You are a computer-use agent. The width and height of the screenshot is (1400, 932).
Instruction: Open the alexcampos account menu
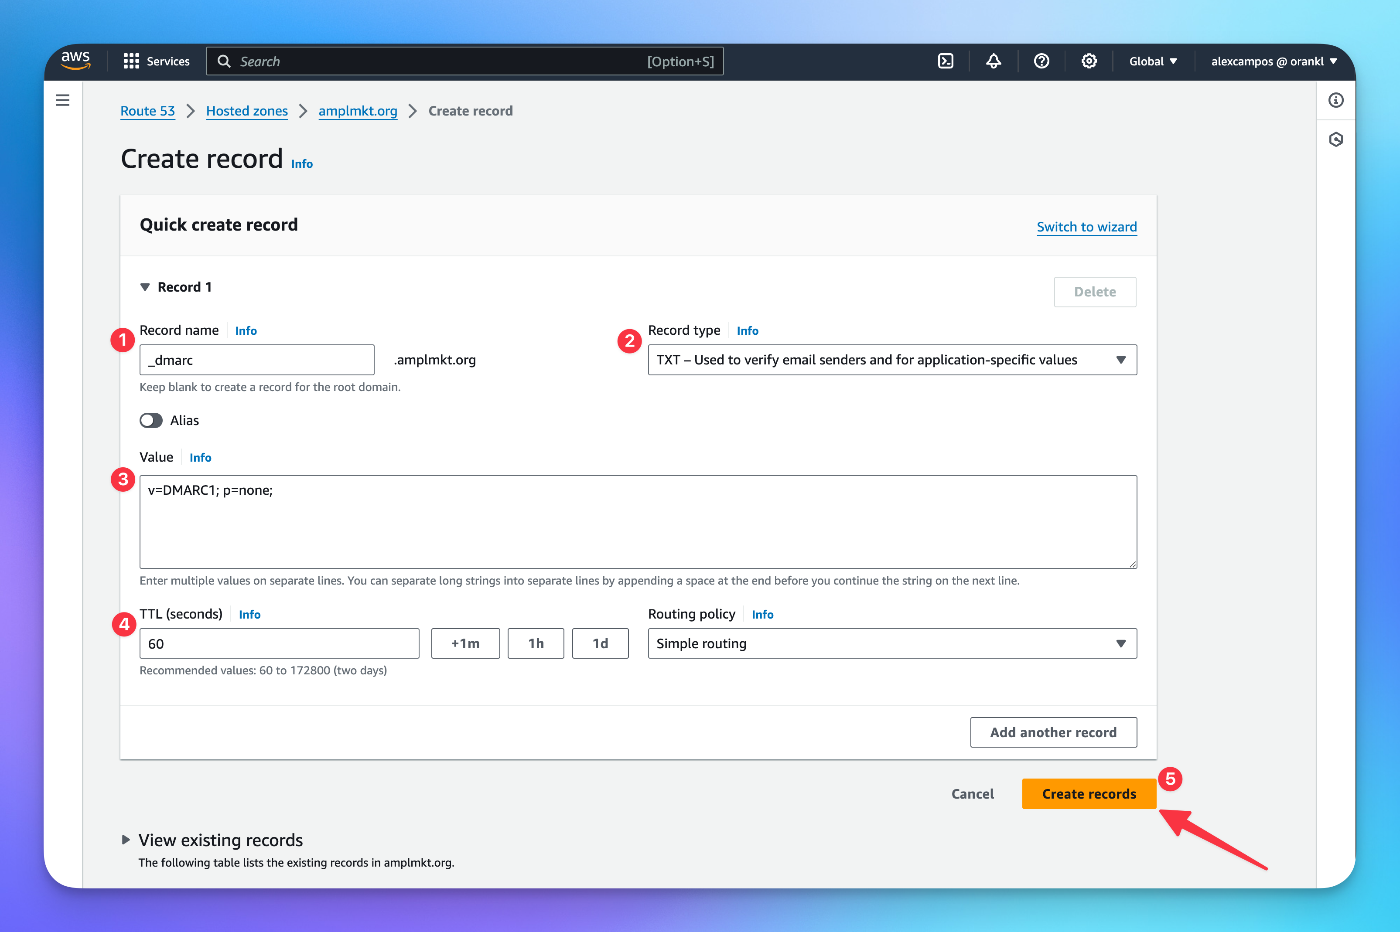1274,61
